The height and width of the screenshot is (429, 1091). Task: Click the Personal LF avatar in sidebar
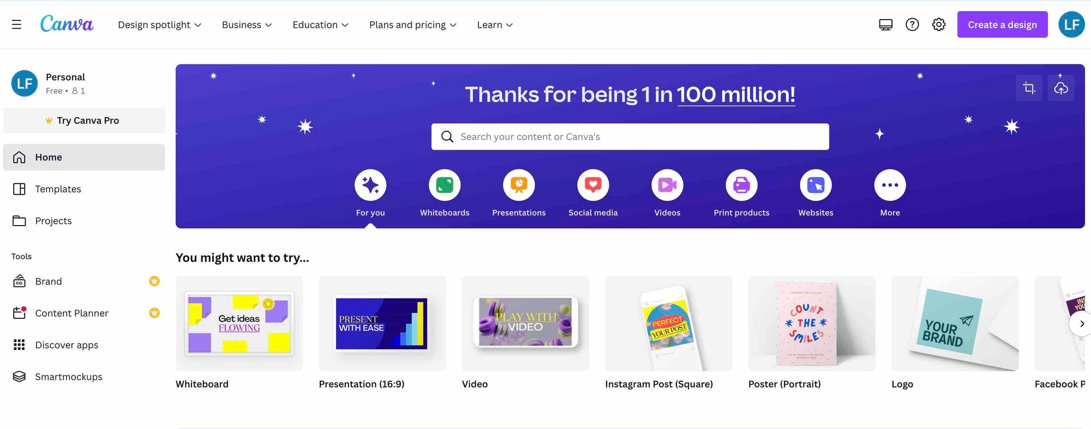tap(25, 83)
